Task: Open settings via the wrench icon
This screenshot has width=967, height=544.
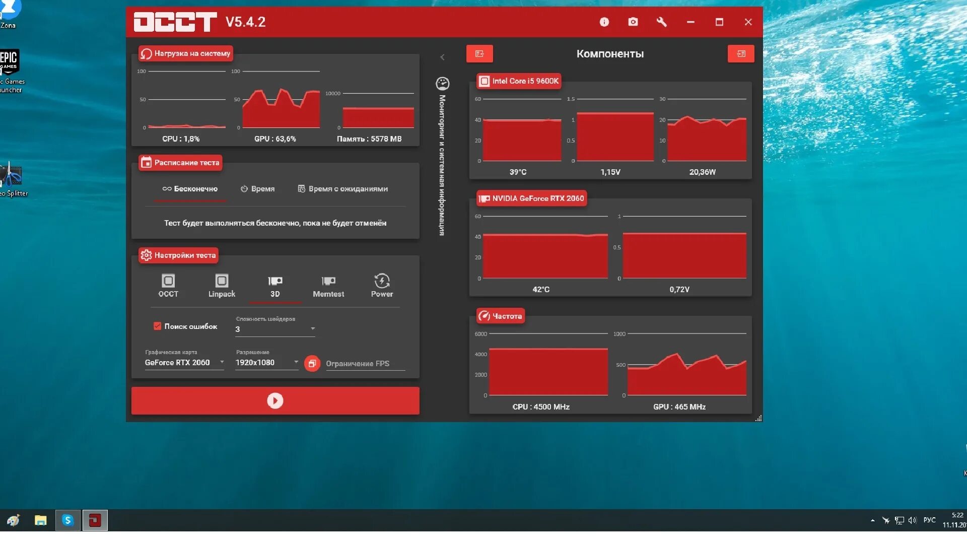Action: (x=661, y=22)
